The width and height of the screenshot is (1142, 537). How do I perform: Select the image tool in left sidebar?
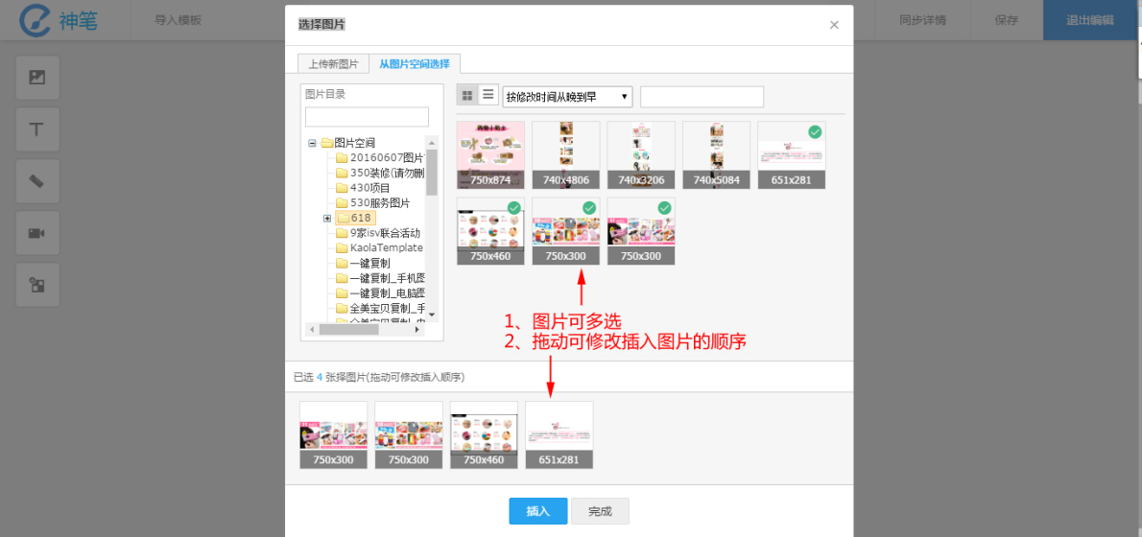pyautogui.click(x=37, y=77)
